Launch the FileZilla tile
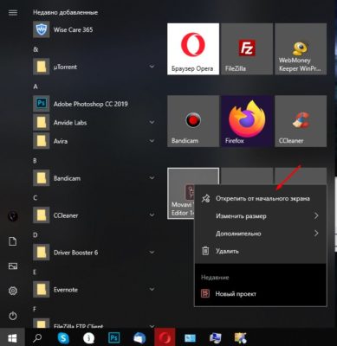This screenshot has width=337, height=346. [247, 48]
